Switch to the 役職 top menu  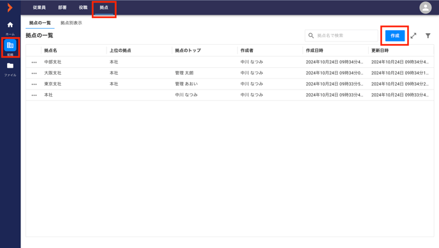pyautogui.click(x=83, y=8)
